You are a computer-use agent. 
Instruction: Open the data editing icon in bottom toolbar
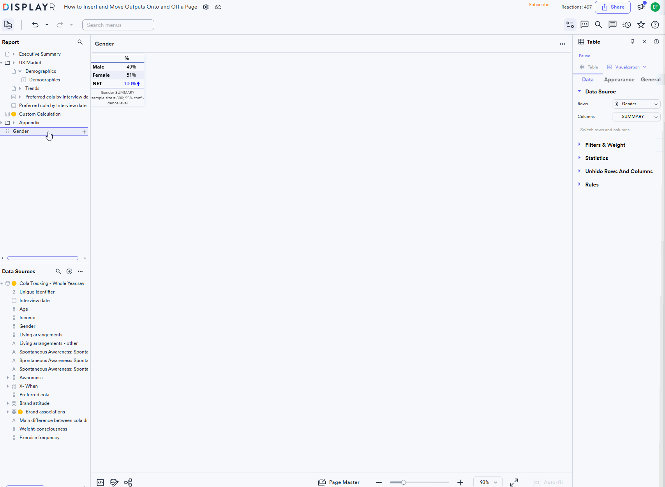114,482
